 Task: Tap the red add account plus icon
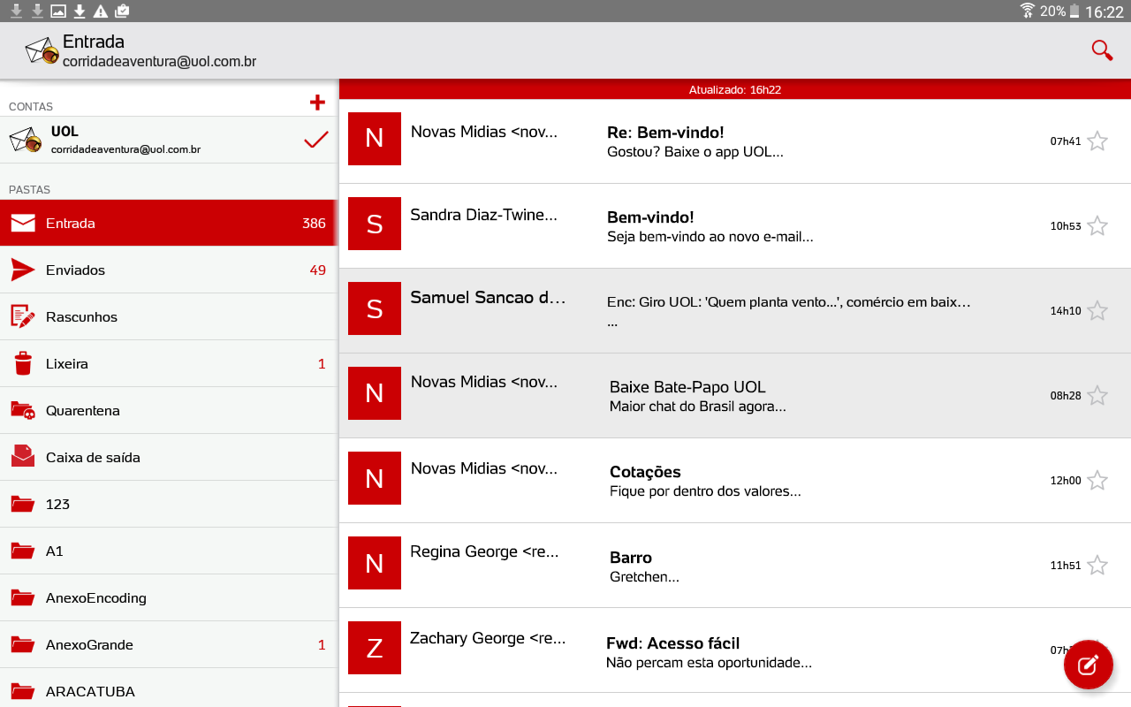point(317,103)
